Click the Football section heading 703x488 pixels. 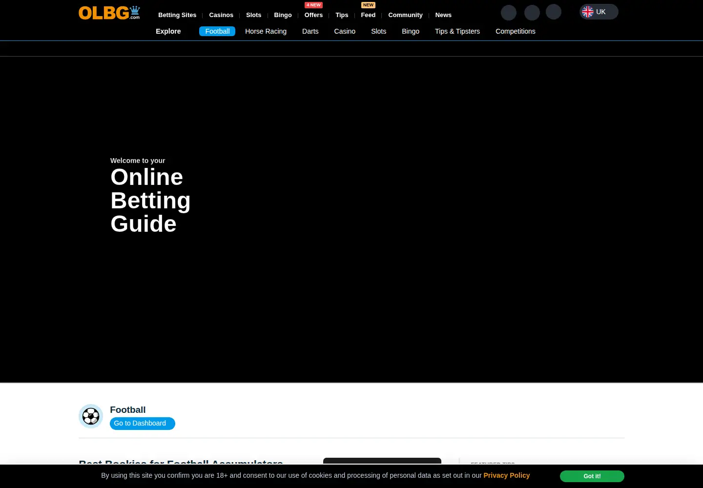tap(128, 410)
